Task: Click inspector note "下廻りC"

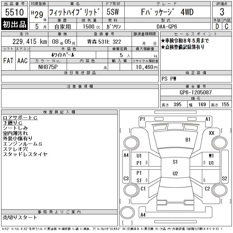Action: [13, 123]
